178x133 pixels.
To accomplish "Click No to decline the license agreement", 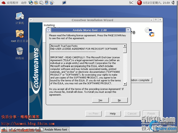I will 119,100.
